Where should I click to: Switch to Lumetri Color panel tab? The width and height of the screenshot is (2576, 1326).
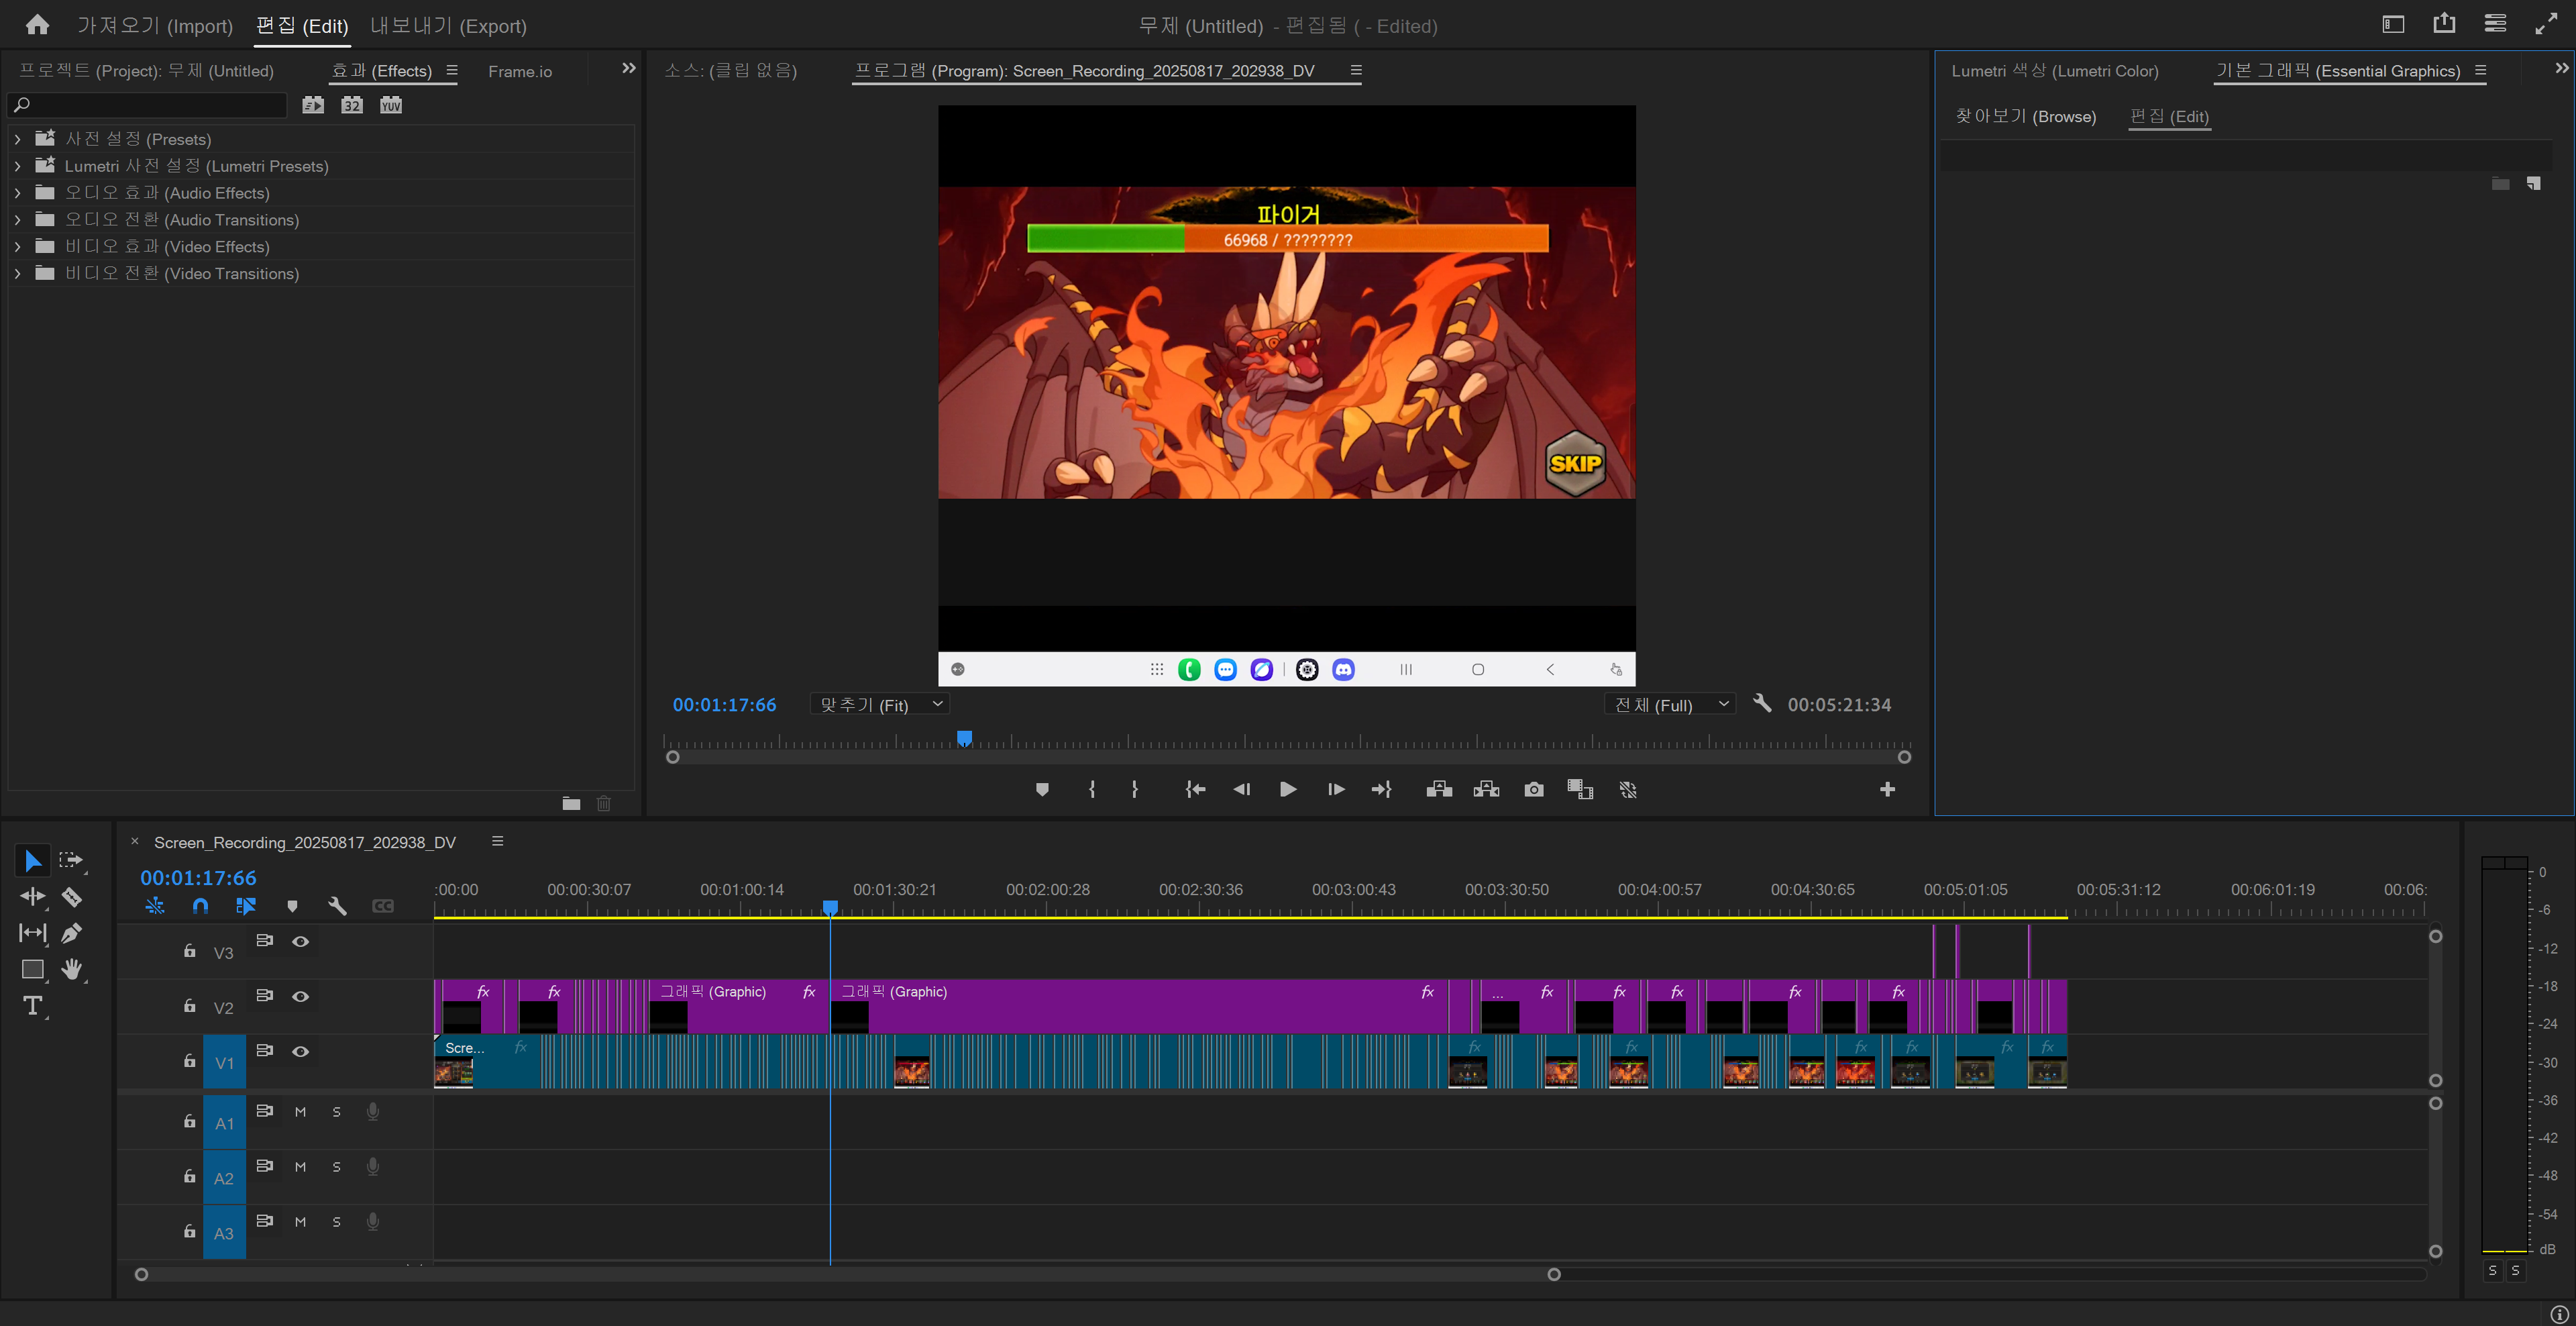pyautogui.click(x=2055, y=71)
